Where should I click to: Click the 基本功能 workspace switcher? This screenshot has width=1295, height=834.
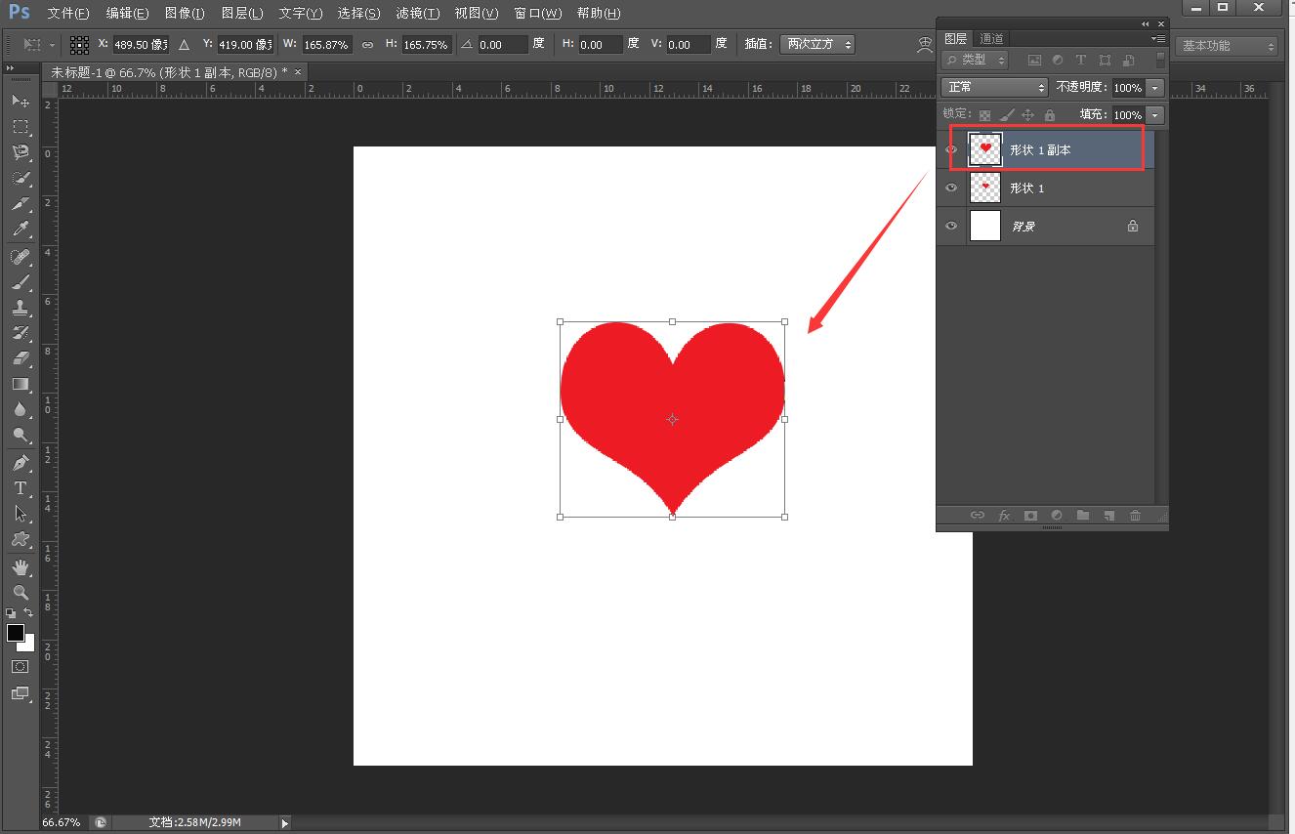click(x=1225, y=45)
